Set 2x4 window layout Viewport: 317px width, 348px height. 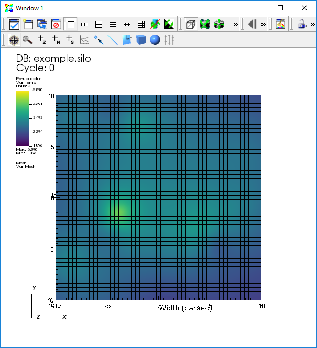pos(127,24)
